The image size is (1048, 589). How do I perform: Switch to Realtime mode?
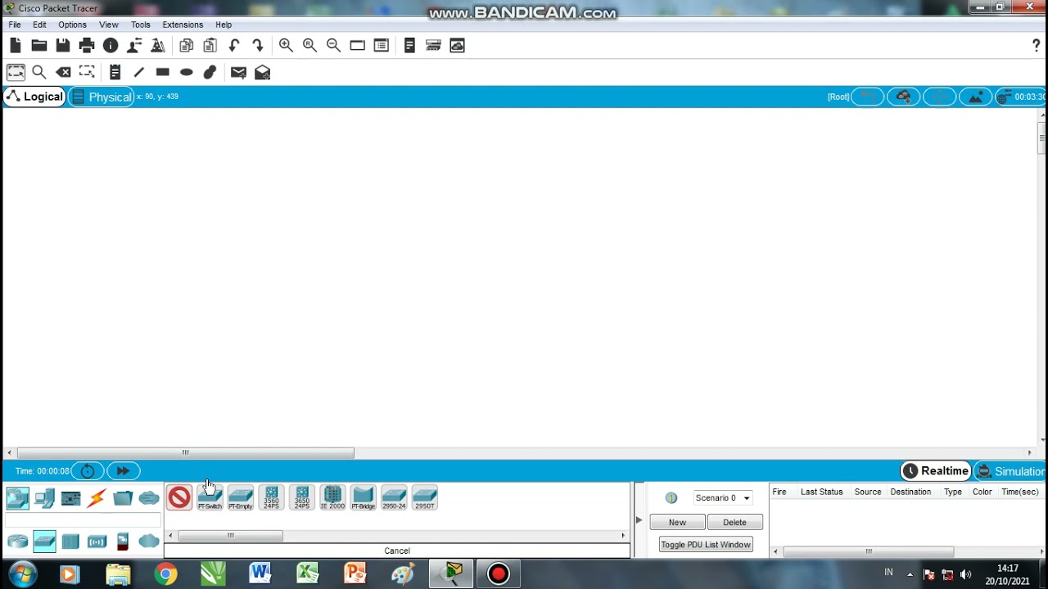[x=936, y=471]
